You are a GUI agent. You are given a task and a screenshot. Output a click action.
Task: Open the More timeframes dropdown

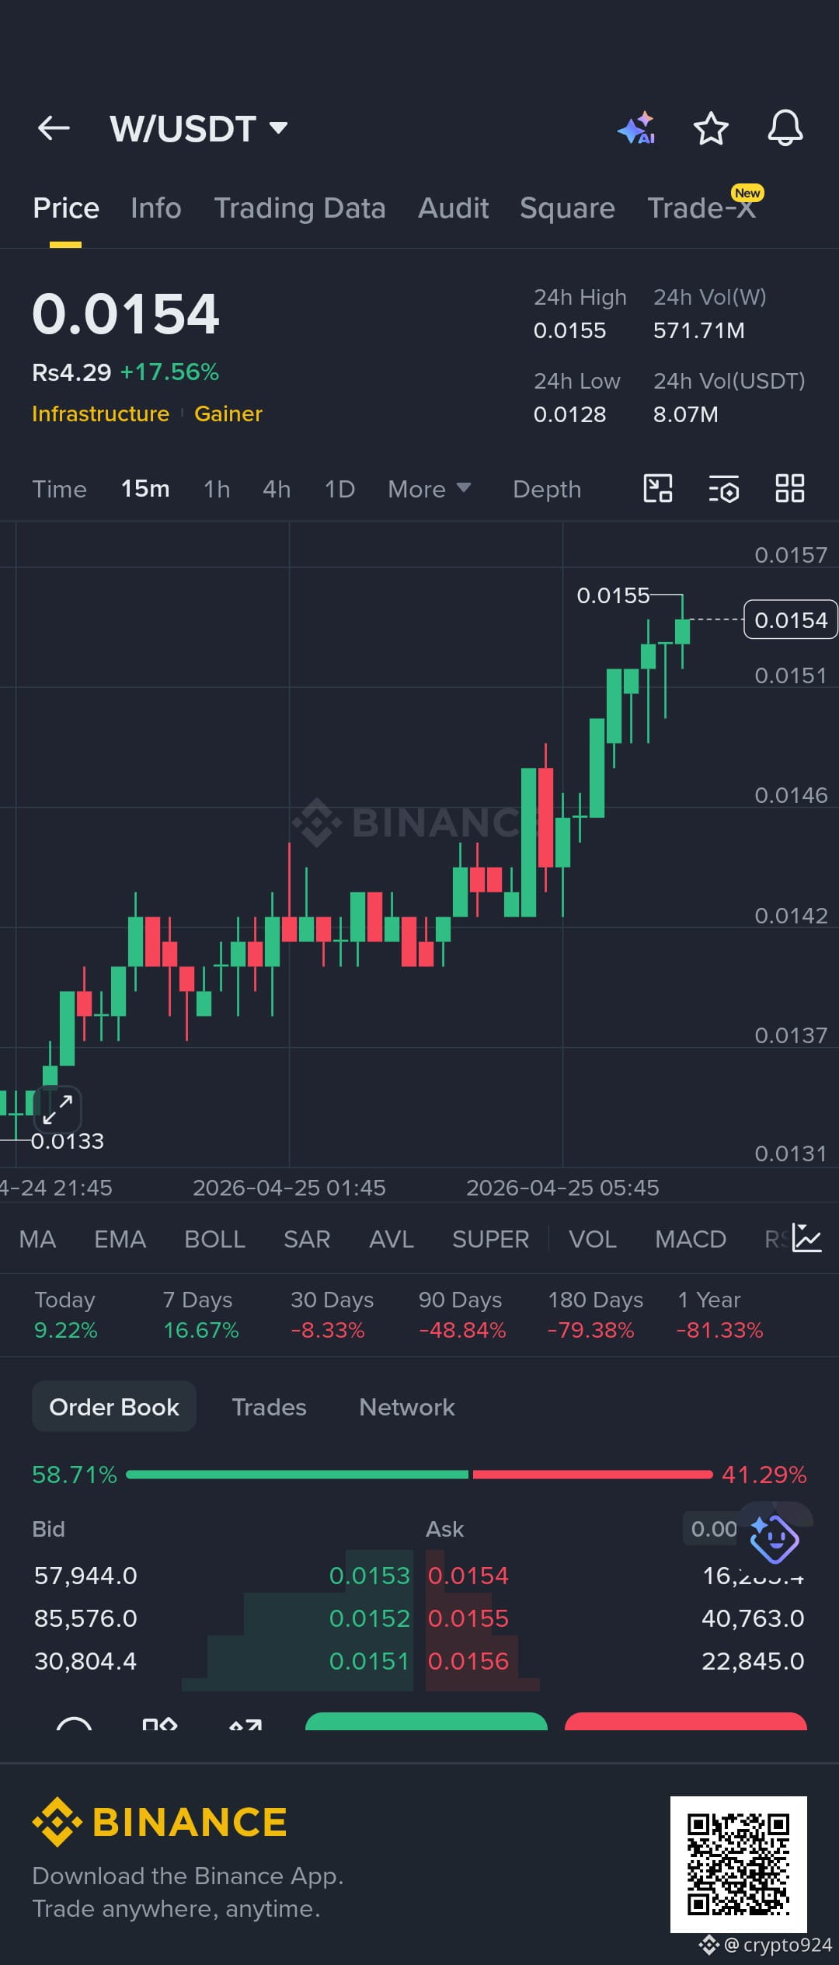tap(430, 489)
